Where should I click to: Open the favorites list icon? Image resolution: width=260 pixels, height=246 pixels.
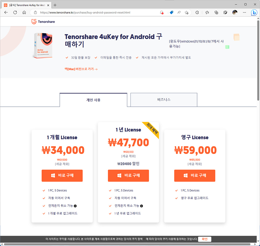207,12
